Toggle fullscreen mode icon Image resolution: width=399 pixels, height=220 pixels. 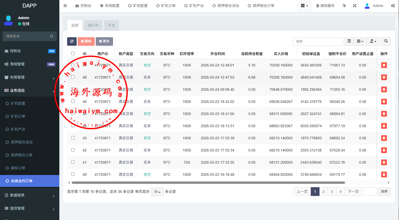pyautogui.click(x=355, y=6)
